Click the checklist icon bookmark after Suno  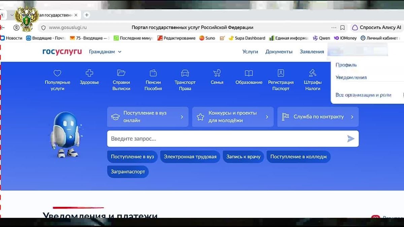222,38
